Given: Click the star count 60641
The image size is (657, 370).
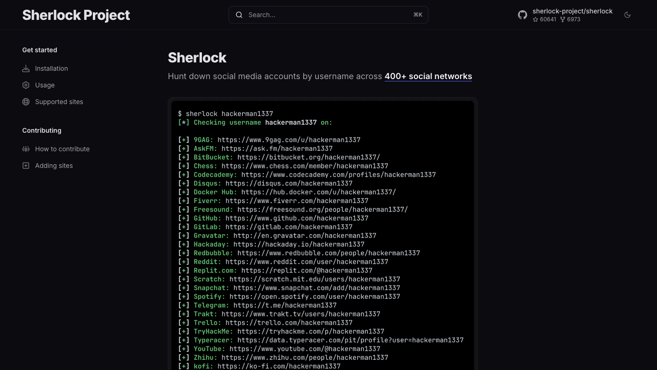Looking at the screenshot, I should [544, 19].
